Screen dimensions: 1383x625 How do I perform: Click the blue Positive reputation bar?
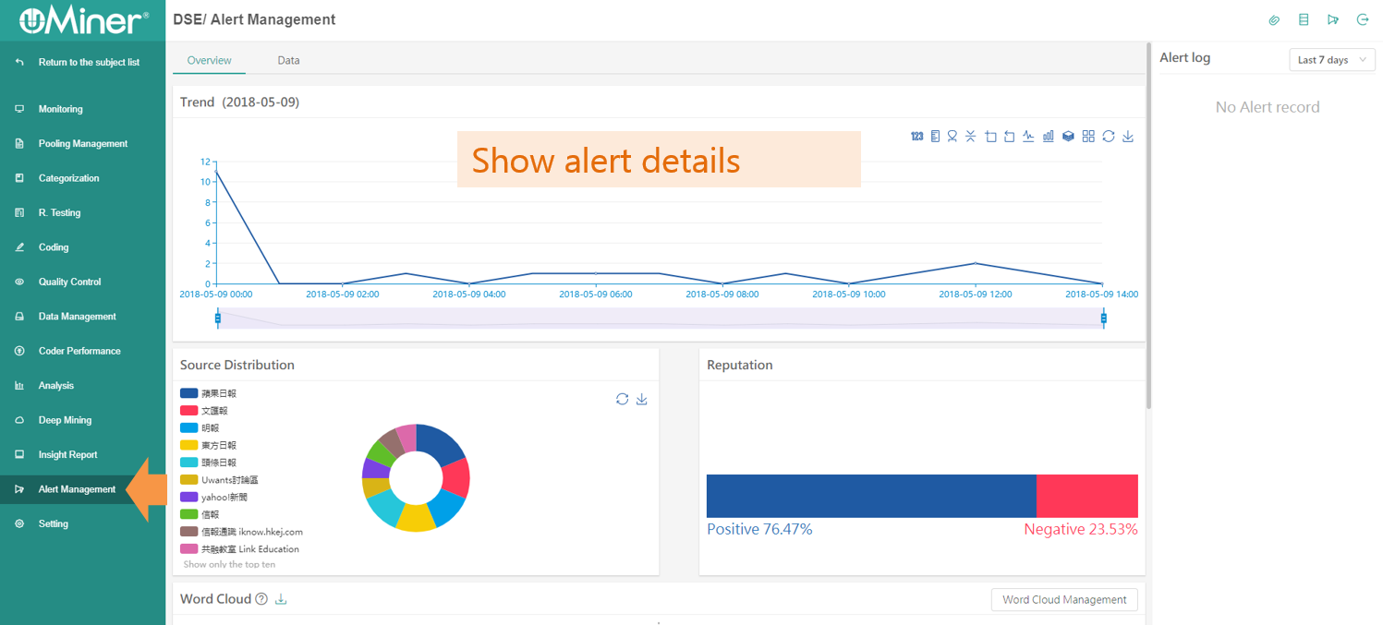[870, 496]
